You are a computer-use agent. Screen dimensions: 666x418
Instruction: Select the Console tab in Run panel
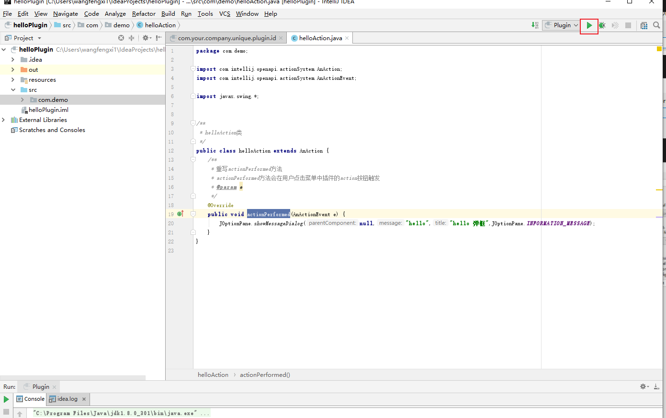(31, 399)
